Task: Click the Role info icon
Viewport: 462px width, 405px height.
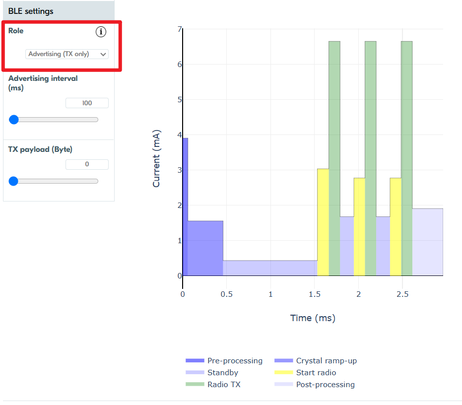Action: coord(101,32)
